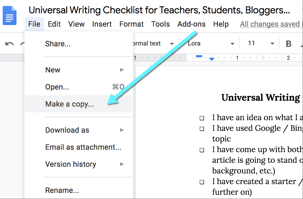Click the Google Docs home icon
This screenshot has width=303, height=199.
coord(10,15)
